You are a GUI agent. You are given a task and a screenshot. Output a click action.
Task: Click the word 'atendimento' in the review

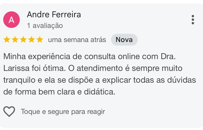click(x=100, y=68)
